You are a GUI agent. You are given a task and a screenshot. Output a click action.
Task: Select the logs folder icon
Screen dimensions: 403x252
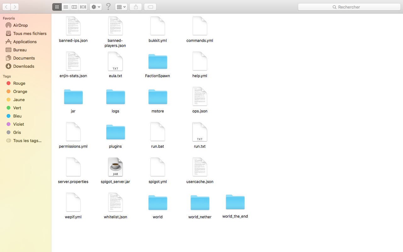116,97
